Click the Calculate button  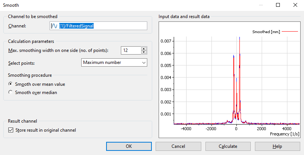(x=228, y=146)
